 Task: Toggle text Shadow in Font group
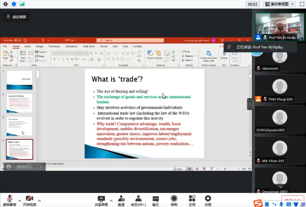pyautogui.click(x=67, y=59)
